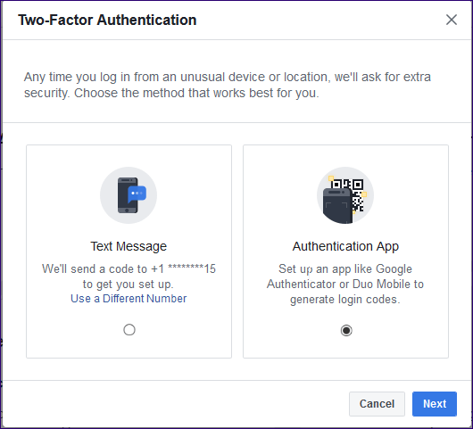This screenshot has width=473, height=429.
Task: Close the Two-Factor Authentication dialog
Action: click(452, 20)
